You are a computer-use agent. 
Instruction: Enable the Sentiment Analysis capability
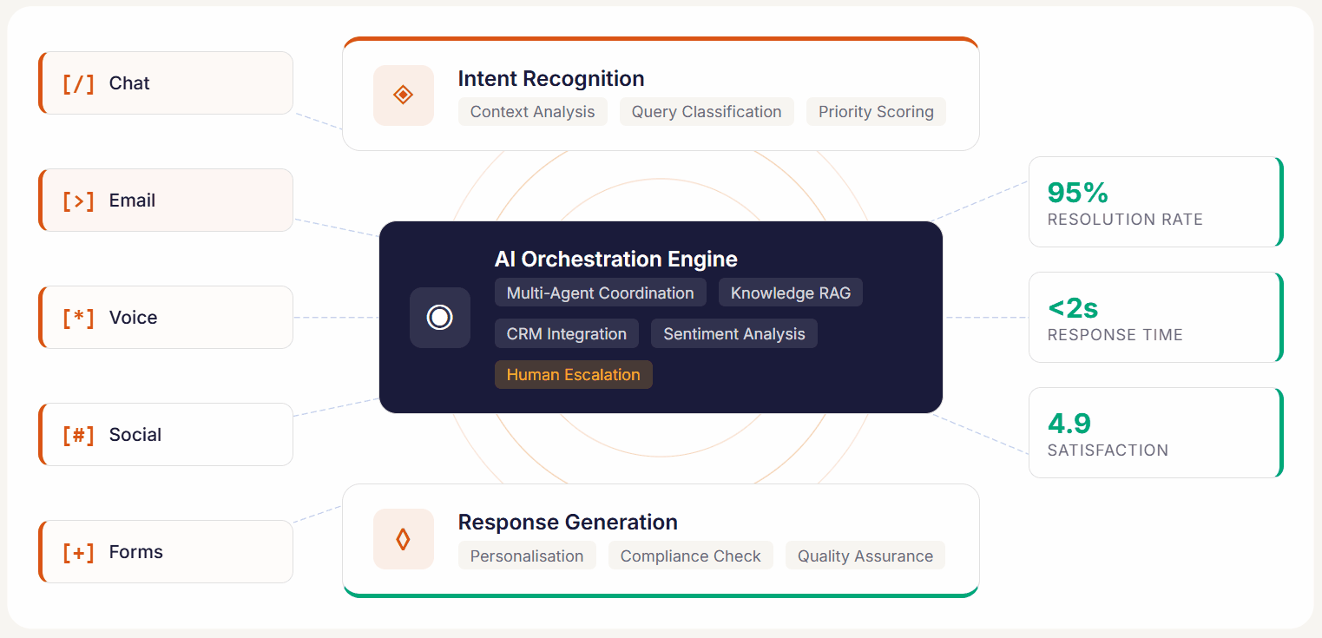(x=733, y=333)
